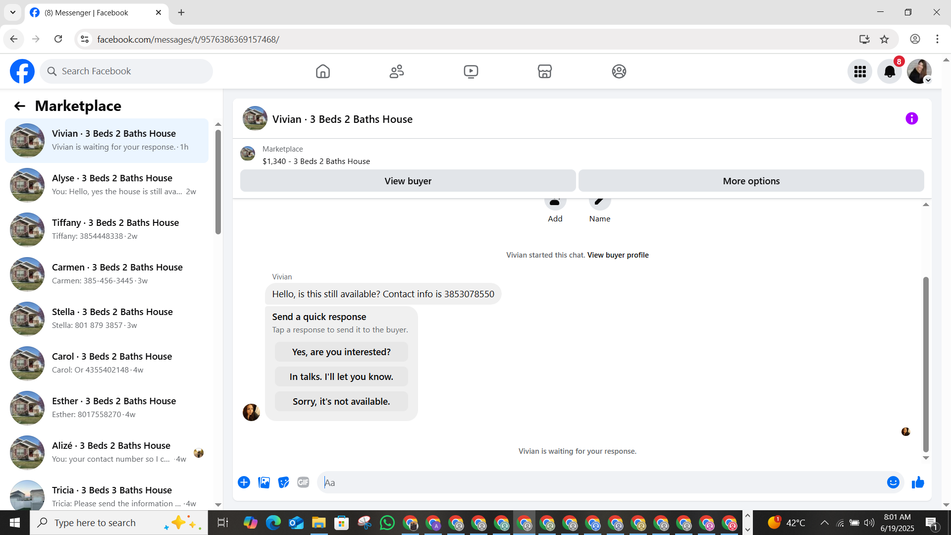The height and width of the screenshot is (535, 951).
Task: Go back from Marketplace messages
Action: pos(19,106)
